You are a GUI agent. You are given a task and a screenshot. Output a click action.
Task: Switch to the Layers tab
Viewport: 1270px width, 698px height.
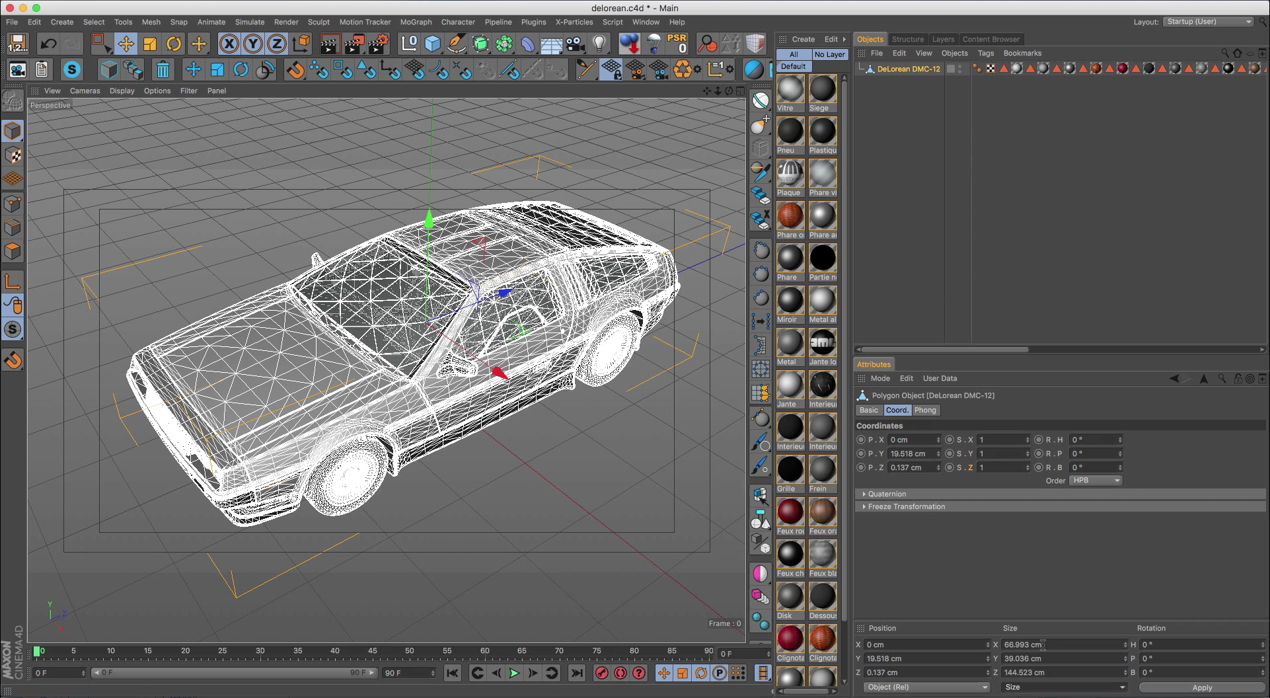pyautogui.click(x=943, y=39)
